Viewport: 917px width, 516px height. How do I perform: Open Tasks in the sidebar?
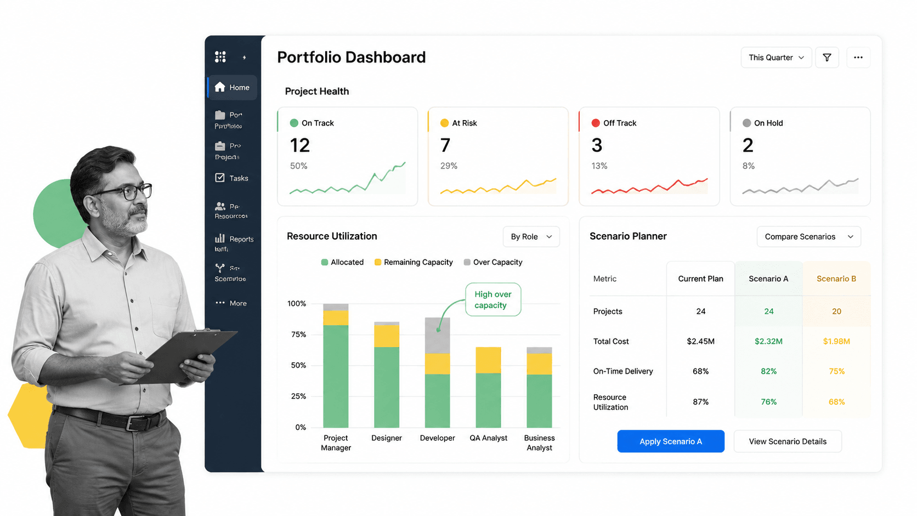coord(232,178)
